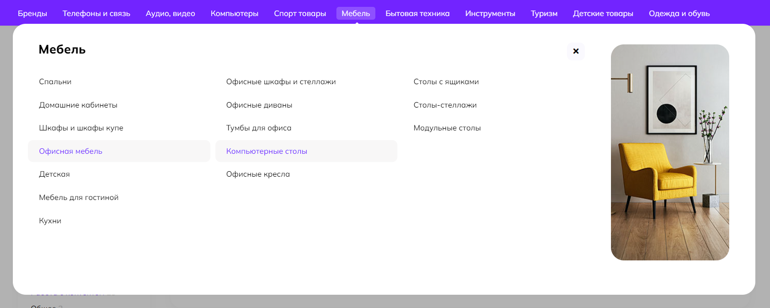
Task: Click the Кухни category link
Action: (x=50, y=221)
